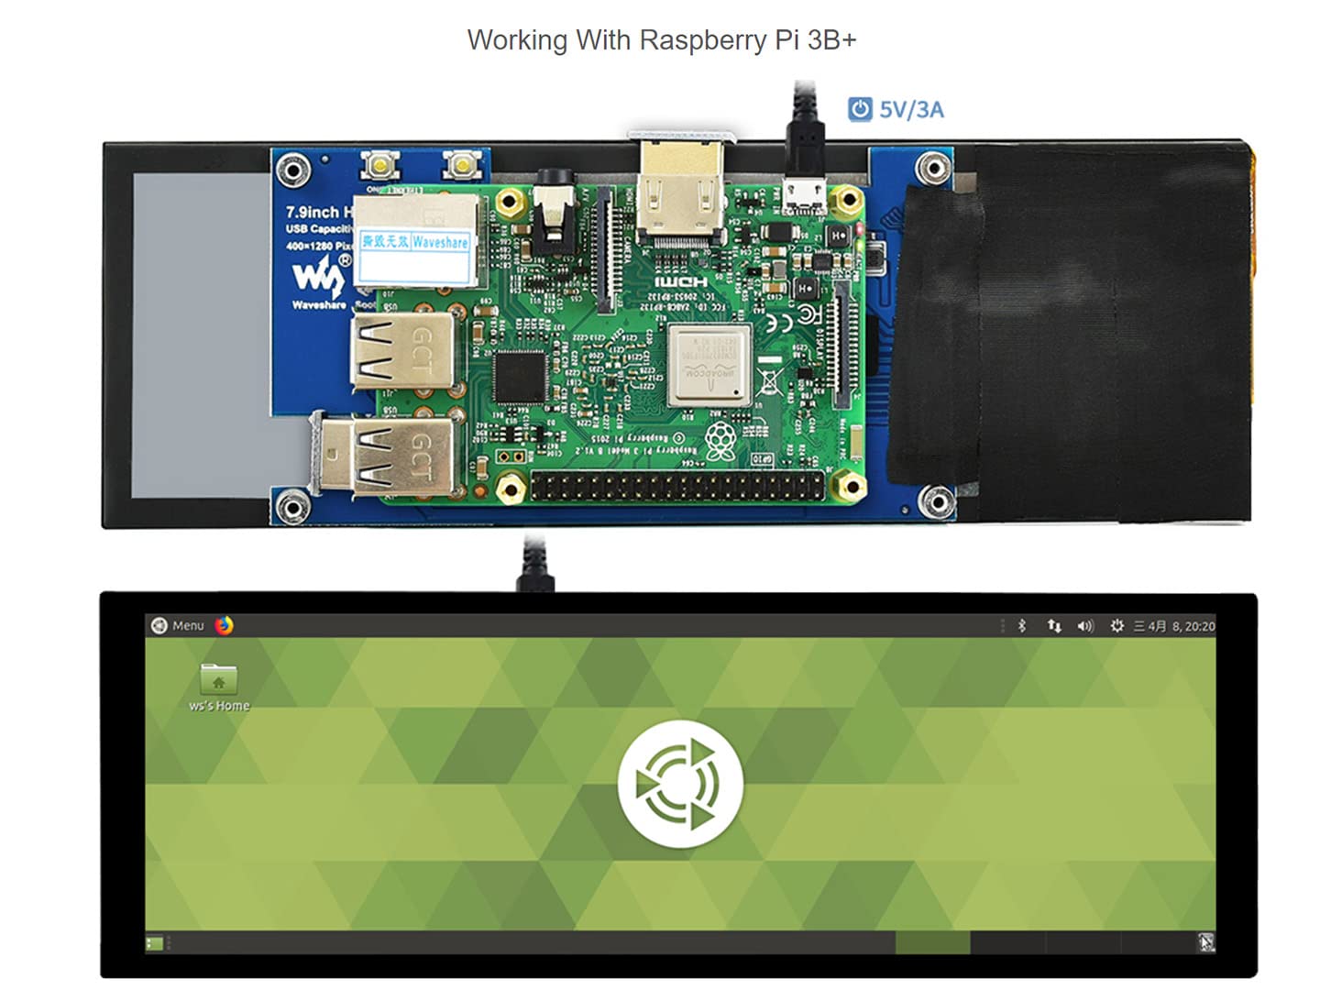Switch to the highlighted first workspace
1320x990 pixels.
point(932,942)
